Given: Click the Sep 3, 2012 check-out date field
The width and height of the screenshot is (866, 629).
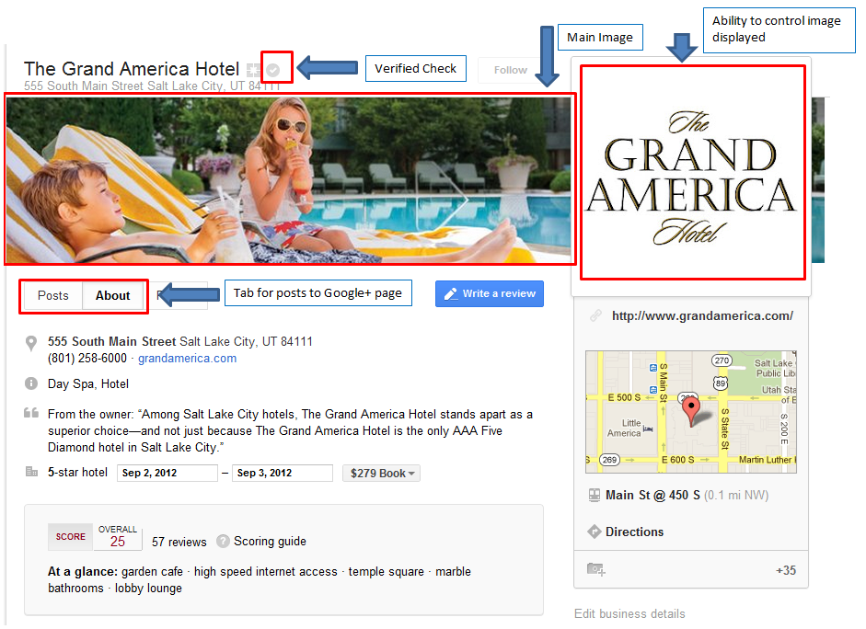Looking at the screenshot, I should click(283, 474).
